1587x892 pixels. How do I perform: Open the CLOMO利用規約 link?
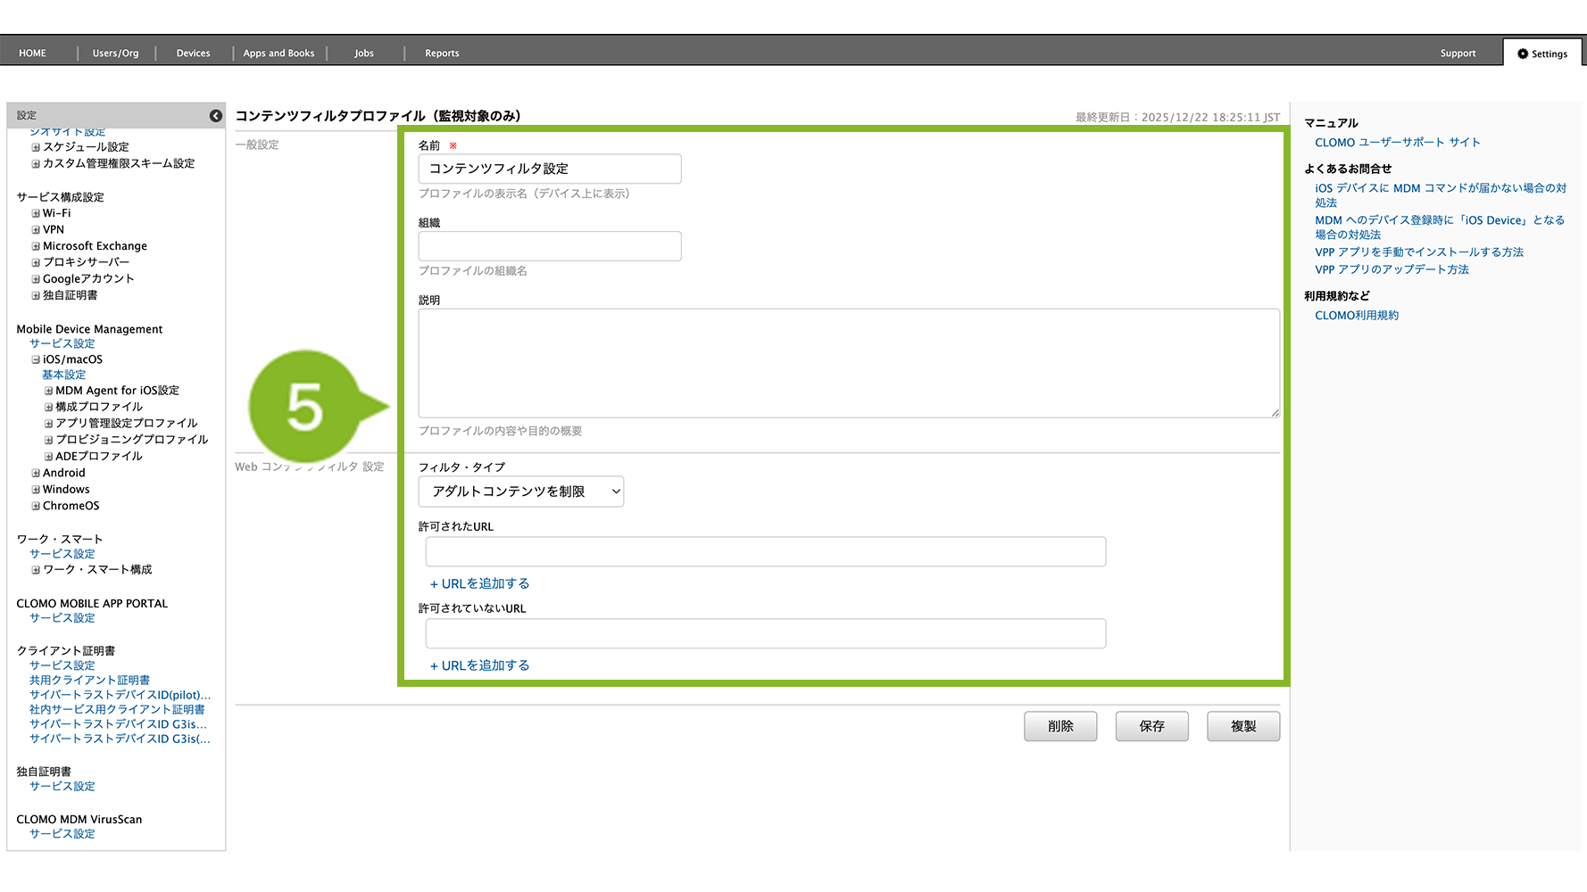tap(1356, 316)
